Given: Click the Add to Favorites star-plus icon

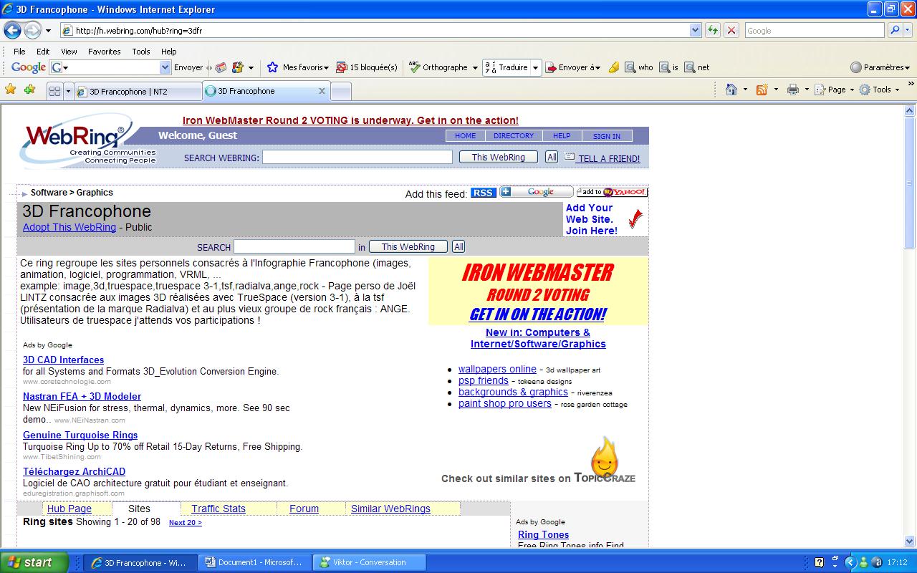Looking at the screenshot, I should [x=29, y=90].
